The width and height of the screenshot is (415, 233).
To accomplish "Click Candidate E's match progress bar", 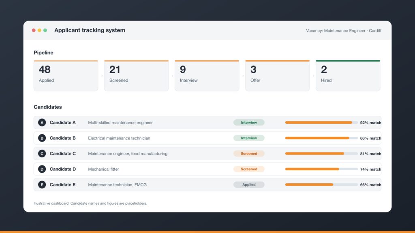I will (x=321, y=184).
